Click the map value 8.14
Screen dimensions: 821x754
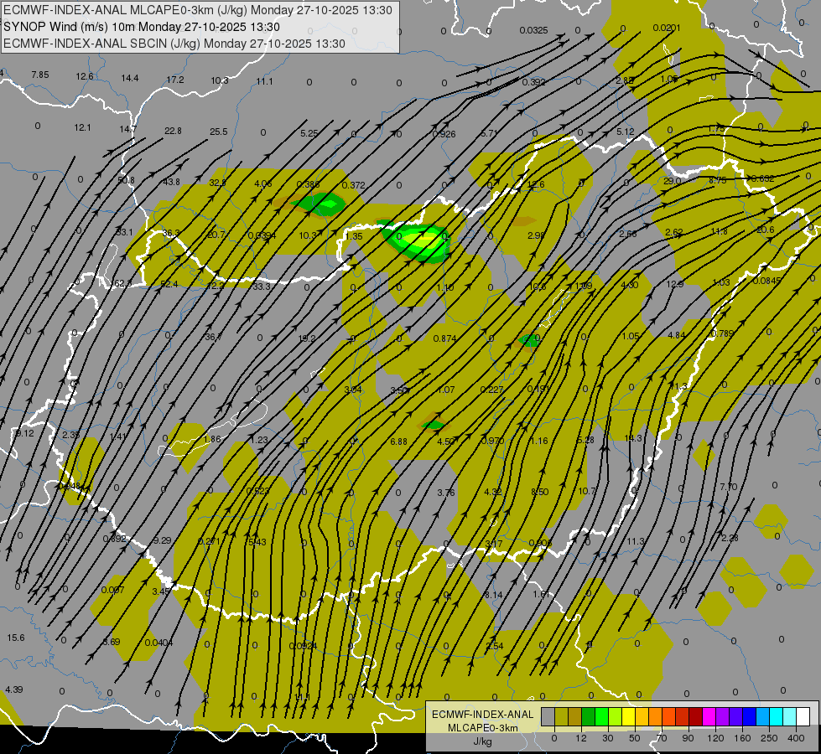tap(493, 595)
